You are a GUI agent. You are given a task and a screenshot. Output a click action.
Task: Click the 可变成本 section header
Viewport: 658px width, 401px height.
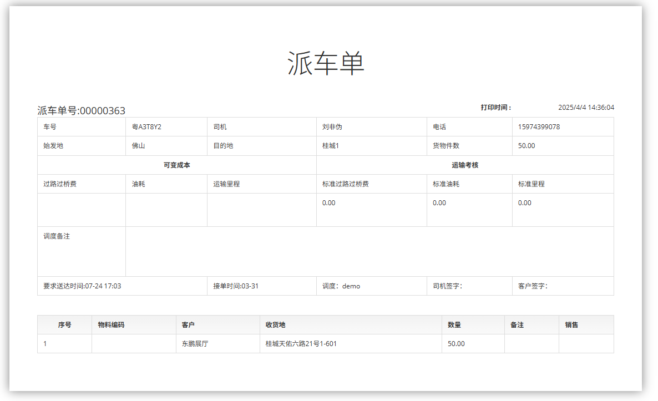tap(176, 165)
